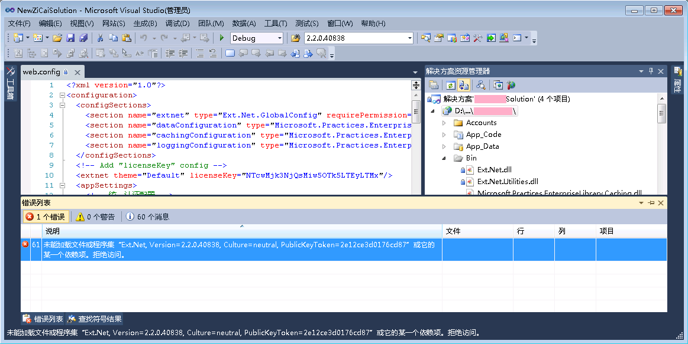Open the Toolbox hammer-and-wrench toolbar icon
Viewport: 688px width, 344px height.
(x=478, y=38)
